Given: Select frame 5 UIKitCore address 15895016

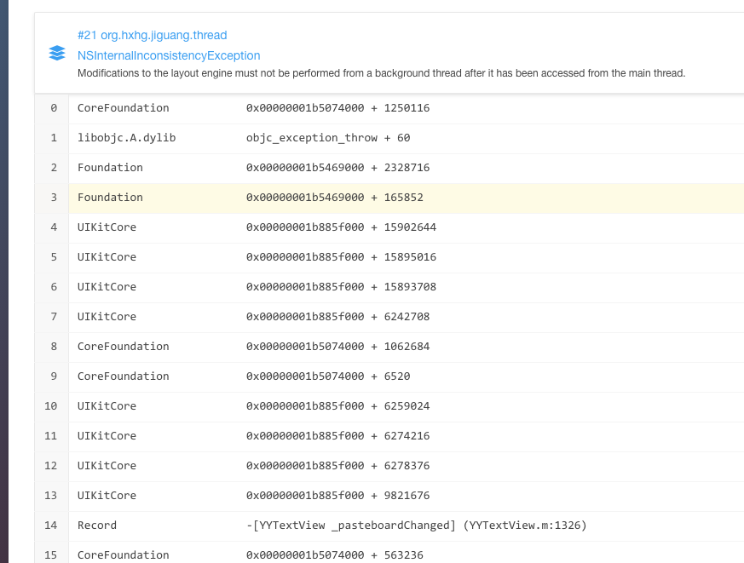Looking at the screenshot, I should coord(341,257).
